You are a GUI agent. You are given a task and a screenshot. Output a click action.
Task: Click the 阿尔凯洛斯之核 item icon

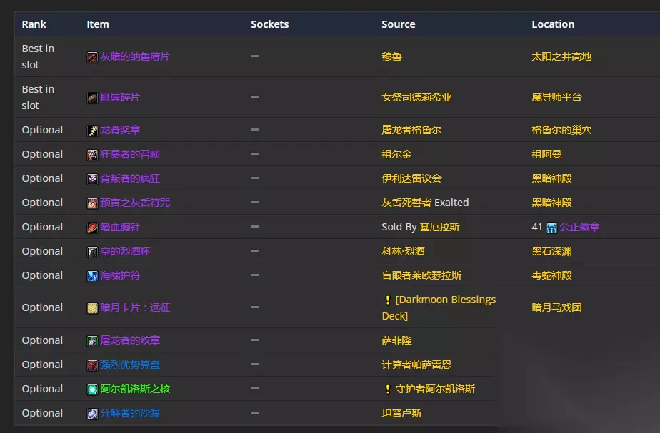coord(92,389)
